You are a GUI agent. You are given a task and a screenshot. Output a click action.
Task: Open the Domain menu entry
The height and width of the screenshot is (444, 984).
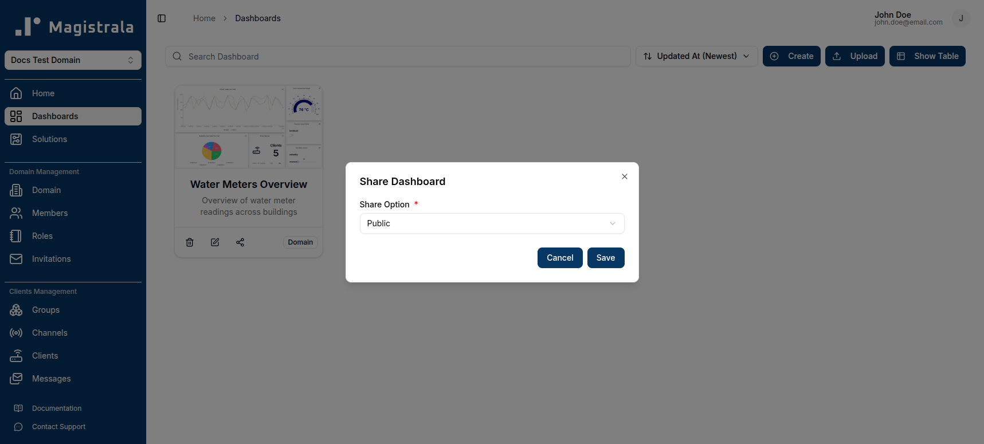pyautogui.click(x=73, y=190)
